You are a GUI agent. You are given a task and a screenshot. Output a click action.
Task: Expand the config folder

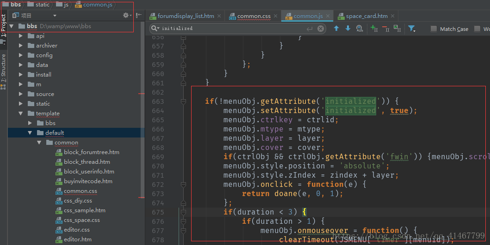[21, 55]
